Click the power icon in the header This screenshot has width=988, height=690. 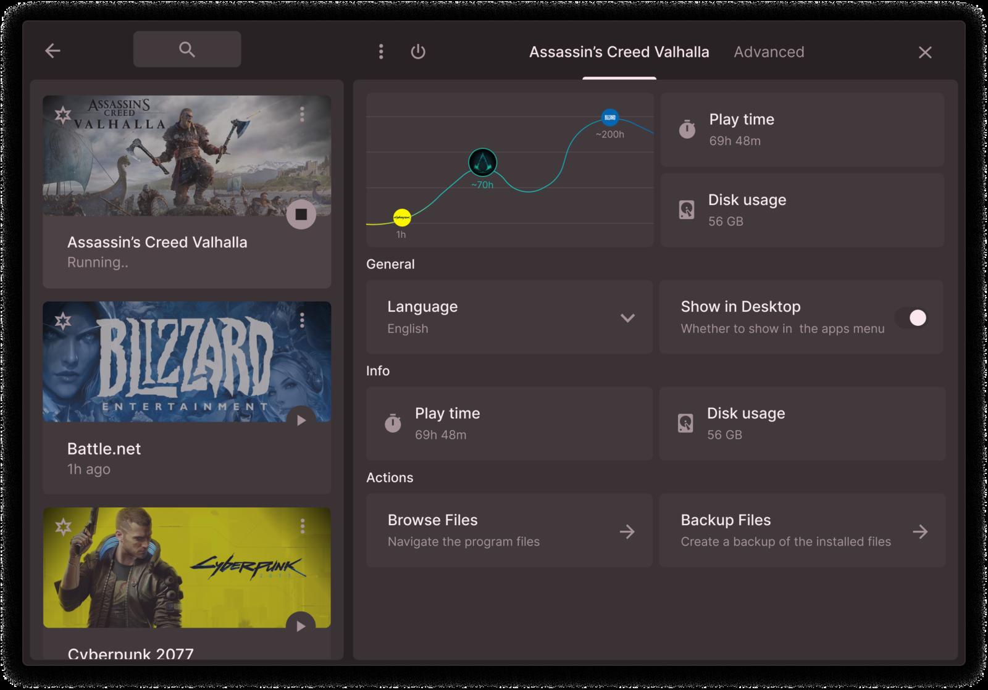pos(418,52)
